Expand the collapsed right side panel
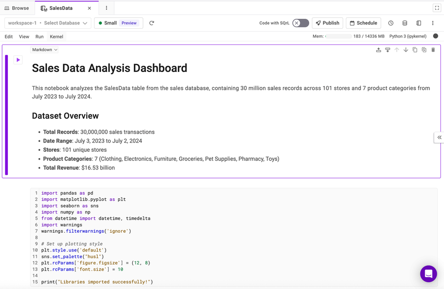This screenshot has height=289, width=444. pos(439,137)
